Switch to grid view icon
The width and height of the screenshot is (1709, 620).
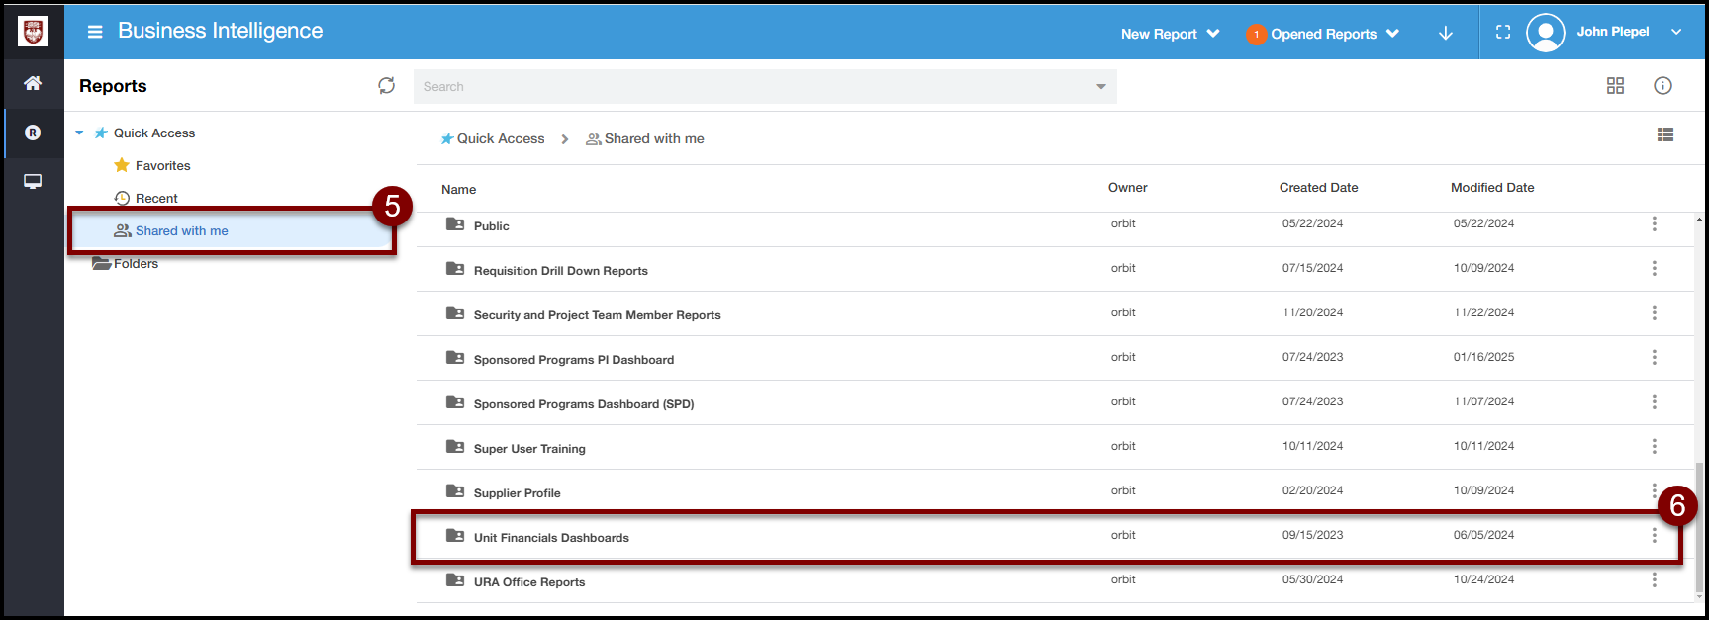coord(1615,86)
